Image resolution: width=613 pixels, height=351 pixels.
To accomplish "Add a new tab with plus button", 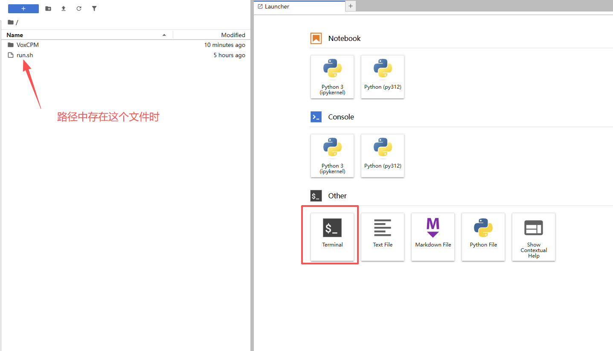I will pyautogui.click(x=350, y=6).
